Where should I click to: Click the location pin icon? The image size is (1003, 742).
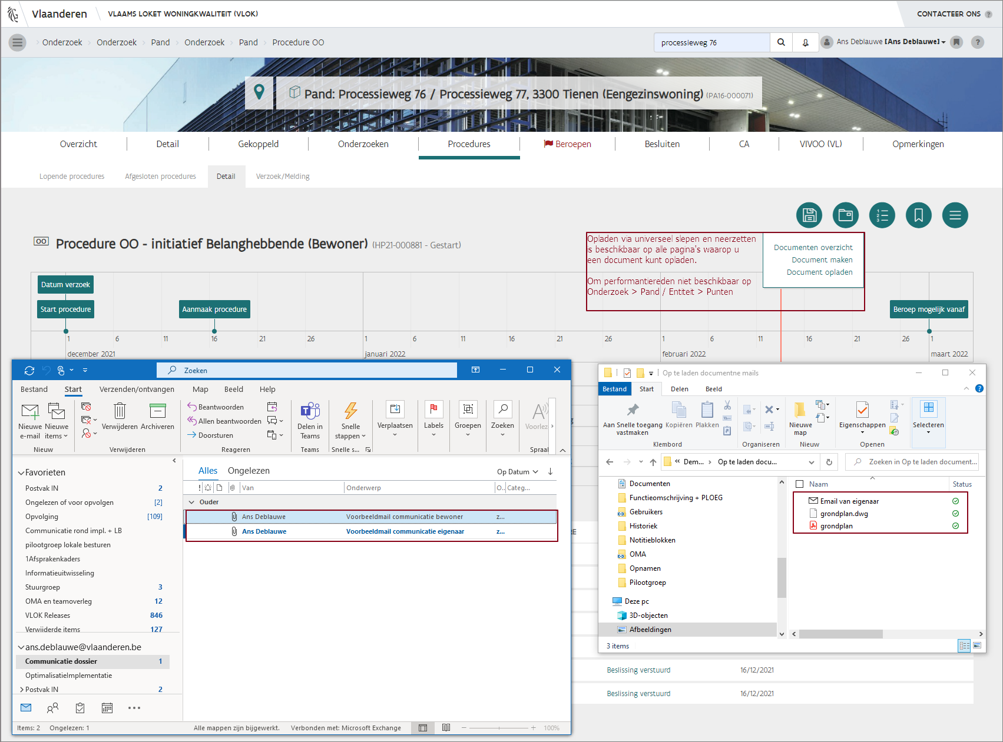point(259,92)
